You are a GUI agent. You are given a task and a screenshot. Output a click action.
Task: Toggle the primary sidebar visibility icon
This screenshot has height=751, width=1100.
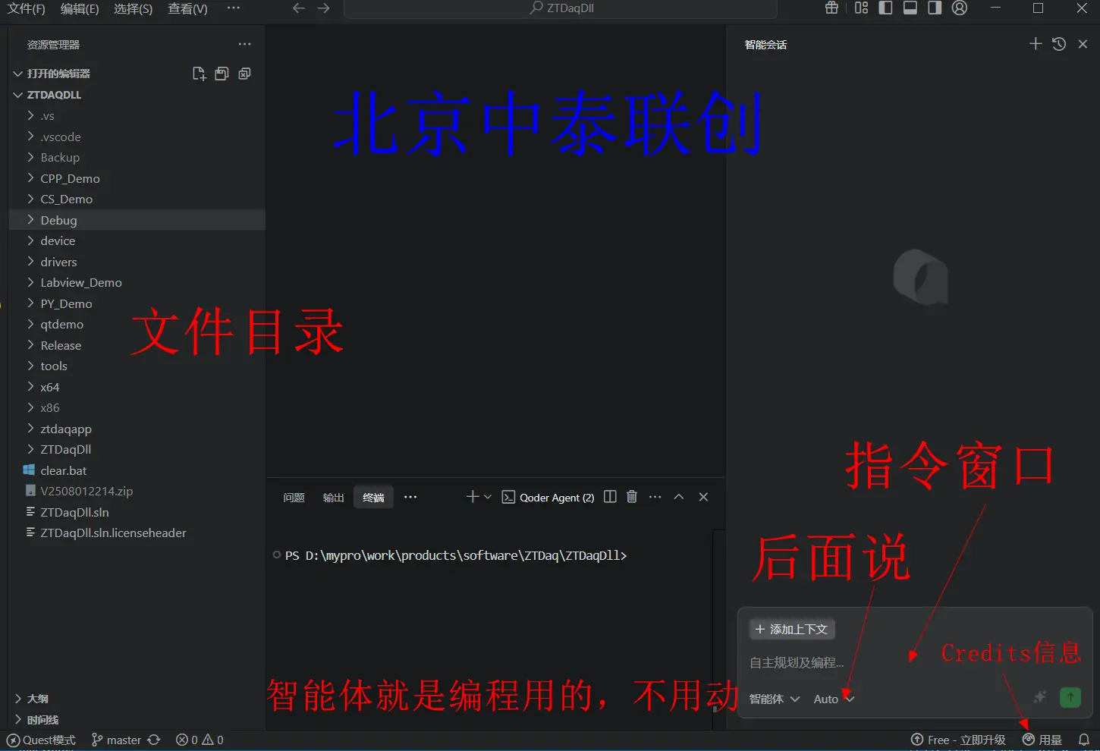point(885,8)
